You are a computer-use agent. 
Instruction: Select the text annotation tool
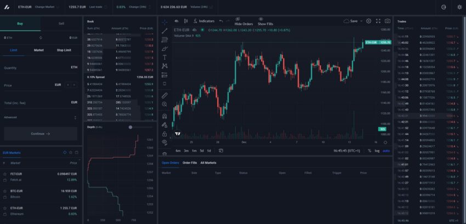164,58
